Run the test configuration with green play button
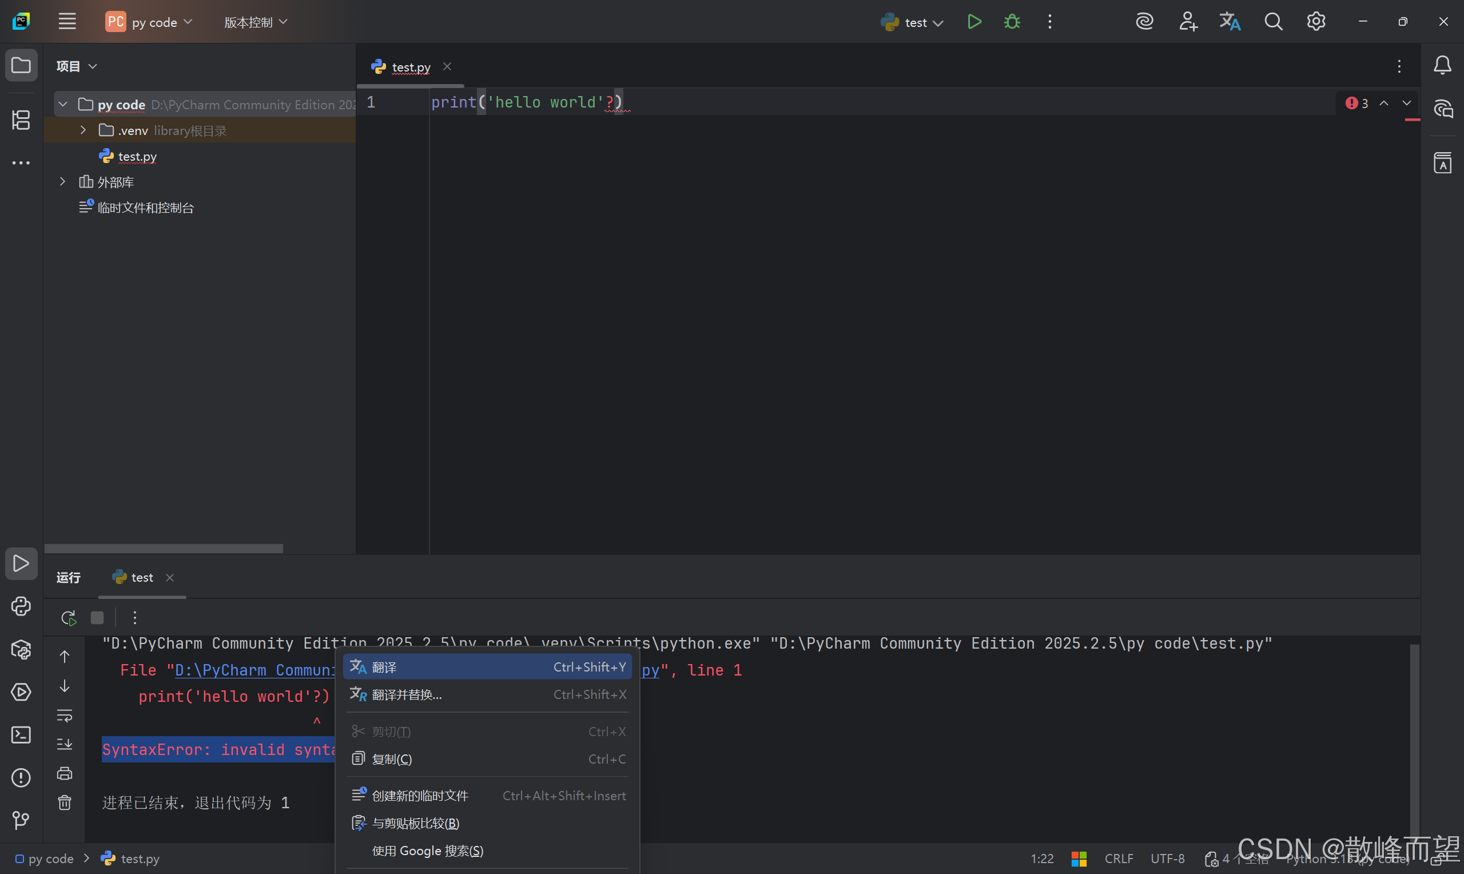Screen dimensions: 1464x874 pyautogui.click(x=974, y=22)
